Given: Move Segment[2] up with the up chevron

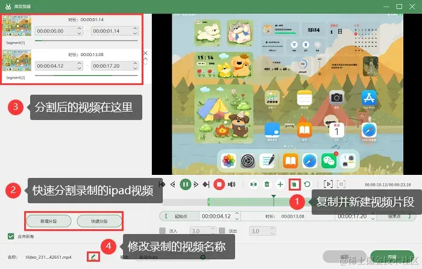Looking at the screenshot, I should pos(145,59).
